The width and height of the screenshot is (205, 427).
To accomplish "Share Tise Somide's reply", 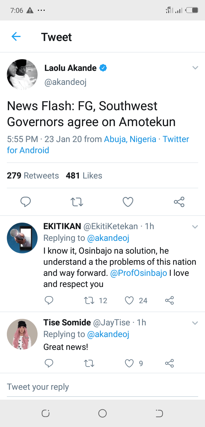I will [169, 363].
